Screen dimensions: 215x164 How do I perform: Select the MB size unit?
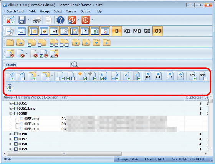pos(137,31)
